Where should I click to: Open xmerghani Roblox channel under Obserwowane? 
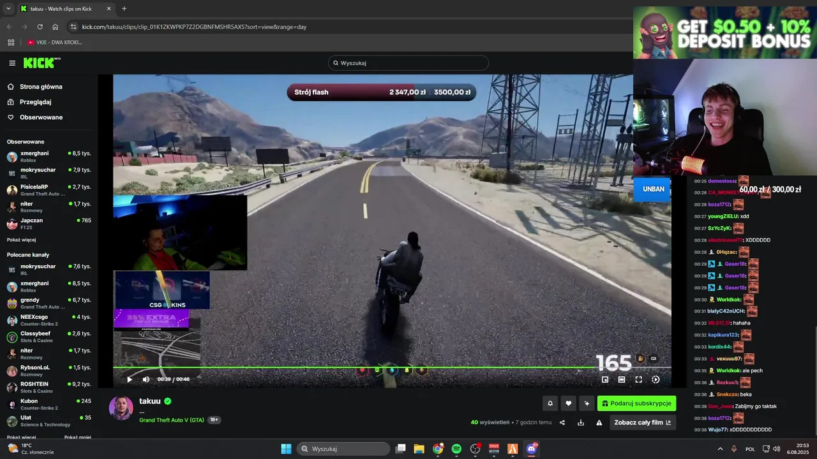click(x=49, y=157)
